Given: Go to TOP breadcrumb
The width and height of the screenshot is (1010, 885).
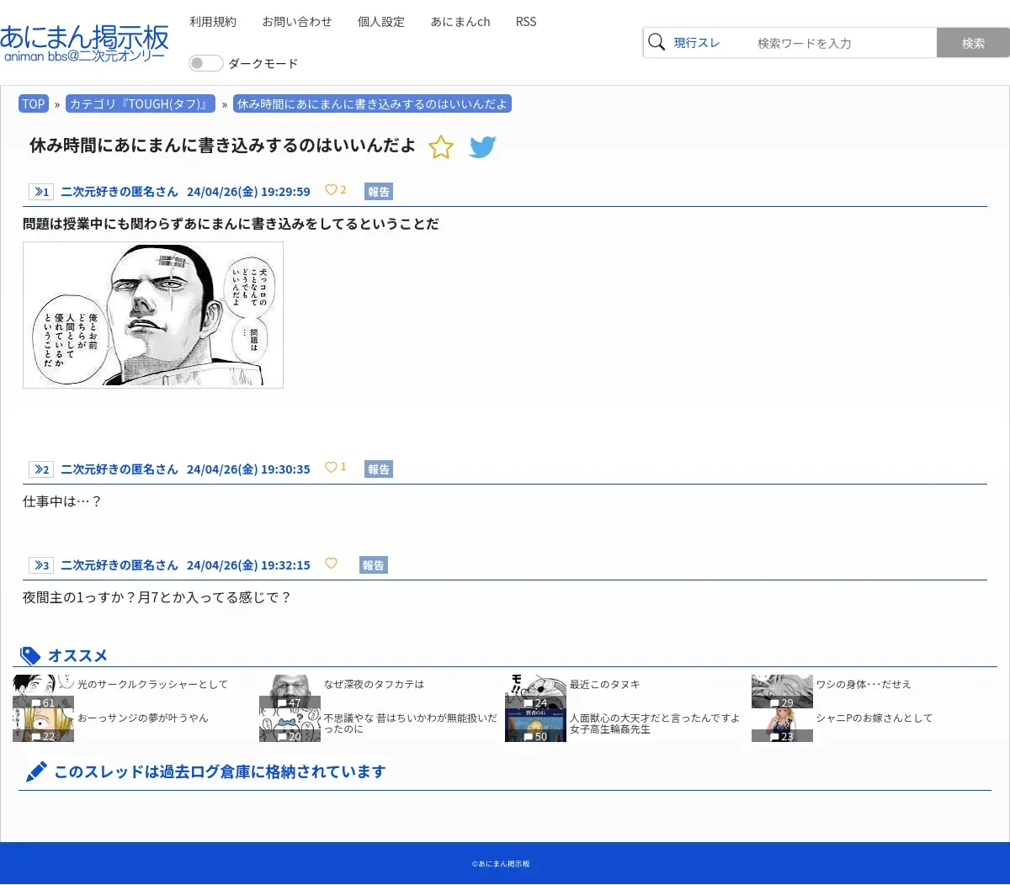Looking at the screenshot, I should tap(34, 104).
